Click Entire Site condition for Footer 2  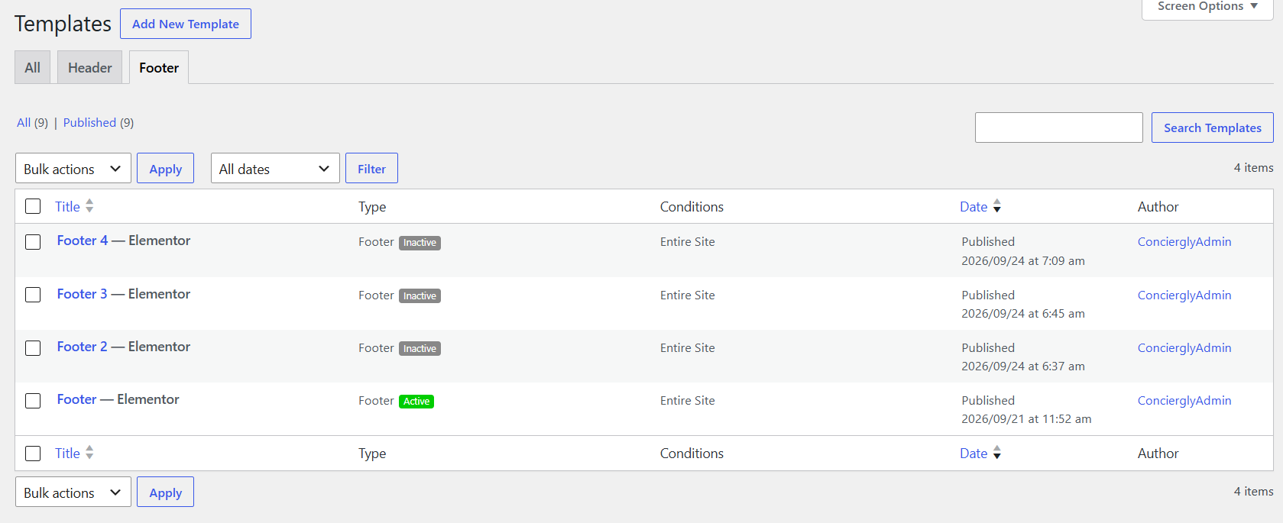click(x=688, y=348)
